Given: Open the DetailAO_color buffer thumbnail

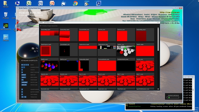Looking at the screenshot, I should coord(69,79).
